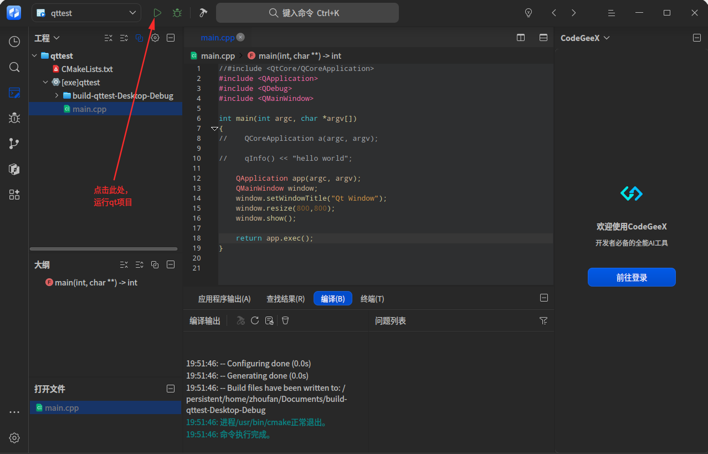Viewport: 708px width, 454px height.
Task: Open the main menu hamburger icon
Action: coord(612,13)
